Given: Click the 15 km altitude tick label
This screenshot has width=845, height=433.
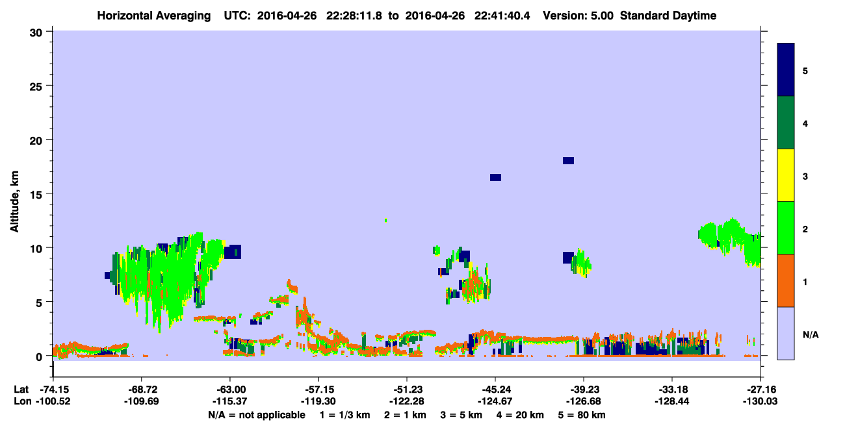Looking at the screenshot, I should [38, 194].
